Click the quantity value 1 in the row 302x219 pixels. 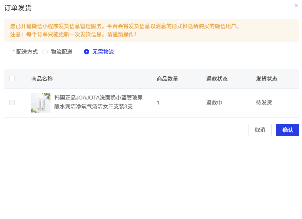[x=158, y=103]
